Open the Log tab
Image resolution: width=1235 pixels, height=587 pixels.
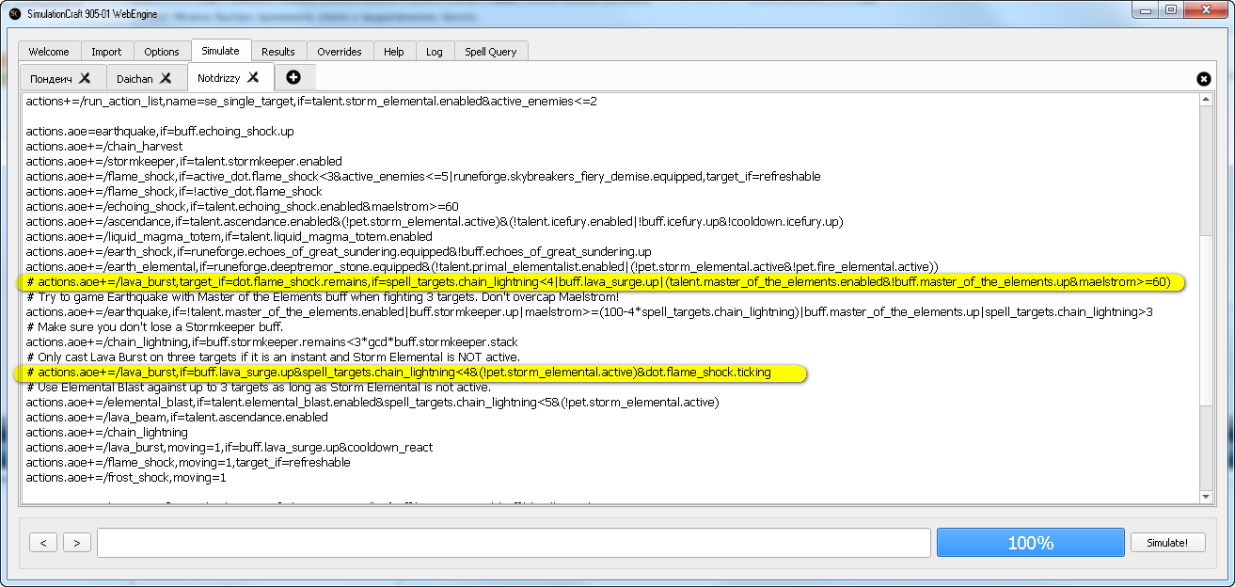coord(435,52)
